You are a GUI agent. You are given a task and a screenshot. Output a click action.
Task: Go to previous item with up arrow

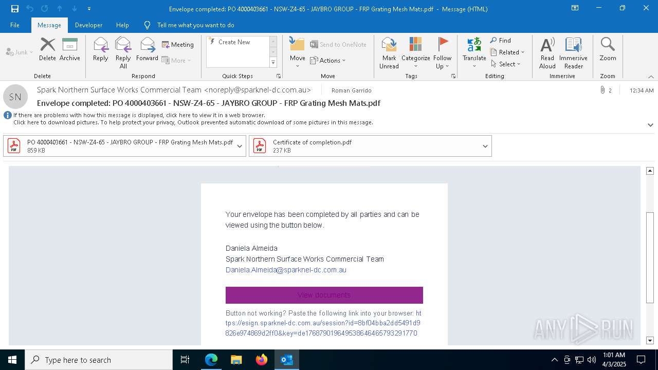60,9
